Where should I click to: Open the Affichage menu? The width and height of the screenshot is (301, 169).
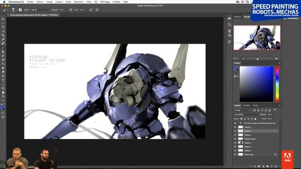pyautogui.click(x=105, y=2)
